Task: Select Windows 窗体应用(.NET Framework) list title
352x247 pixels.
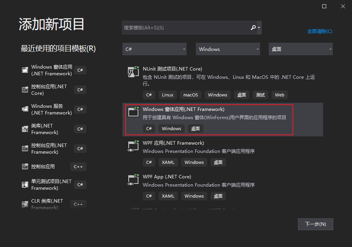Action: pos(184,109)
